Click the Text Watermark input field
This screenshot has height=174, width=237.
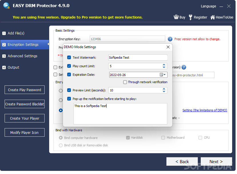(138, 58)
